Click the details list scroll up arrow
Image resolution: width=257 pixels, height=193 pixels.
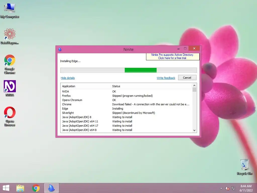point(195,85)
